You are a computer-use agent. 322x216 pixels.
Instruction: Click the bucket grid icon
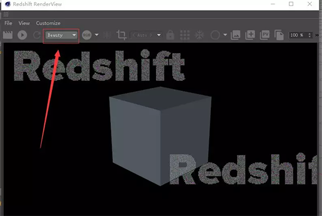(185, 35)
